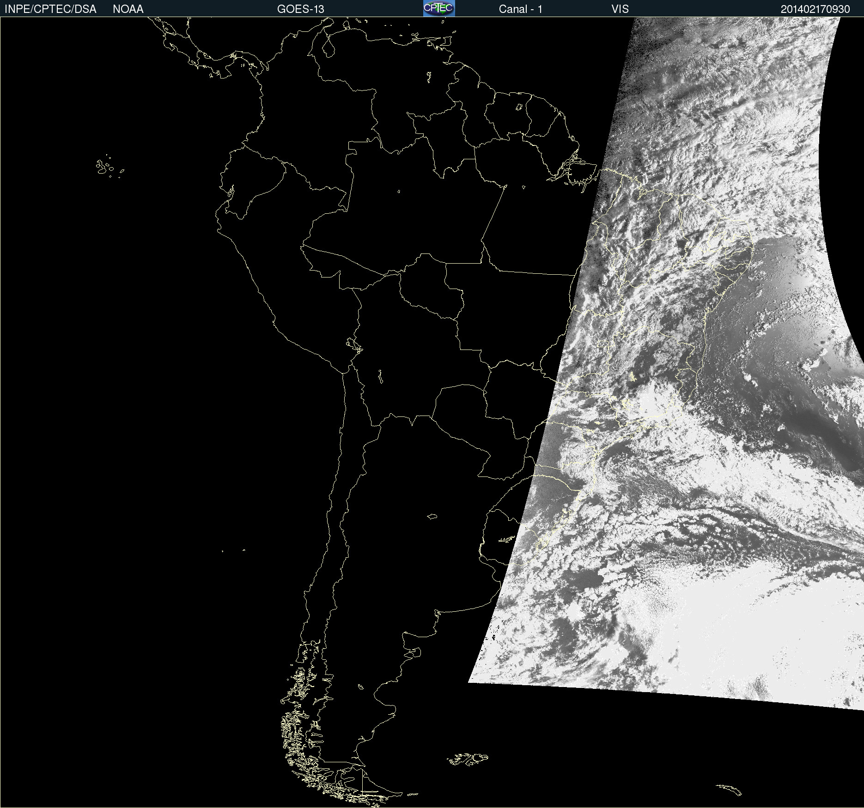The height and width of the screenshot is (808, 864).
Task: Click the INPE/CPTEC/DSA header text
Action: click(50, 9)
